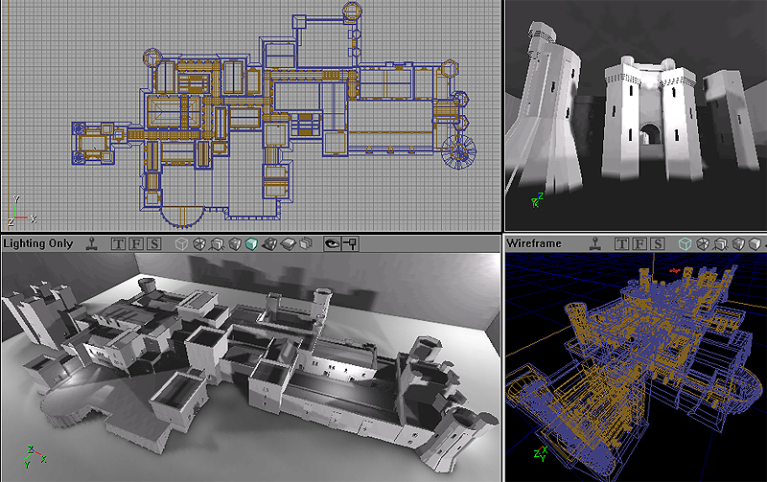Select cube-on-tripod icon in Wireframe toolbar
The height and width of the screenshot is (482, 767).
click(x=721, y=243)
